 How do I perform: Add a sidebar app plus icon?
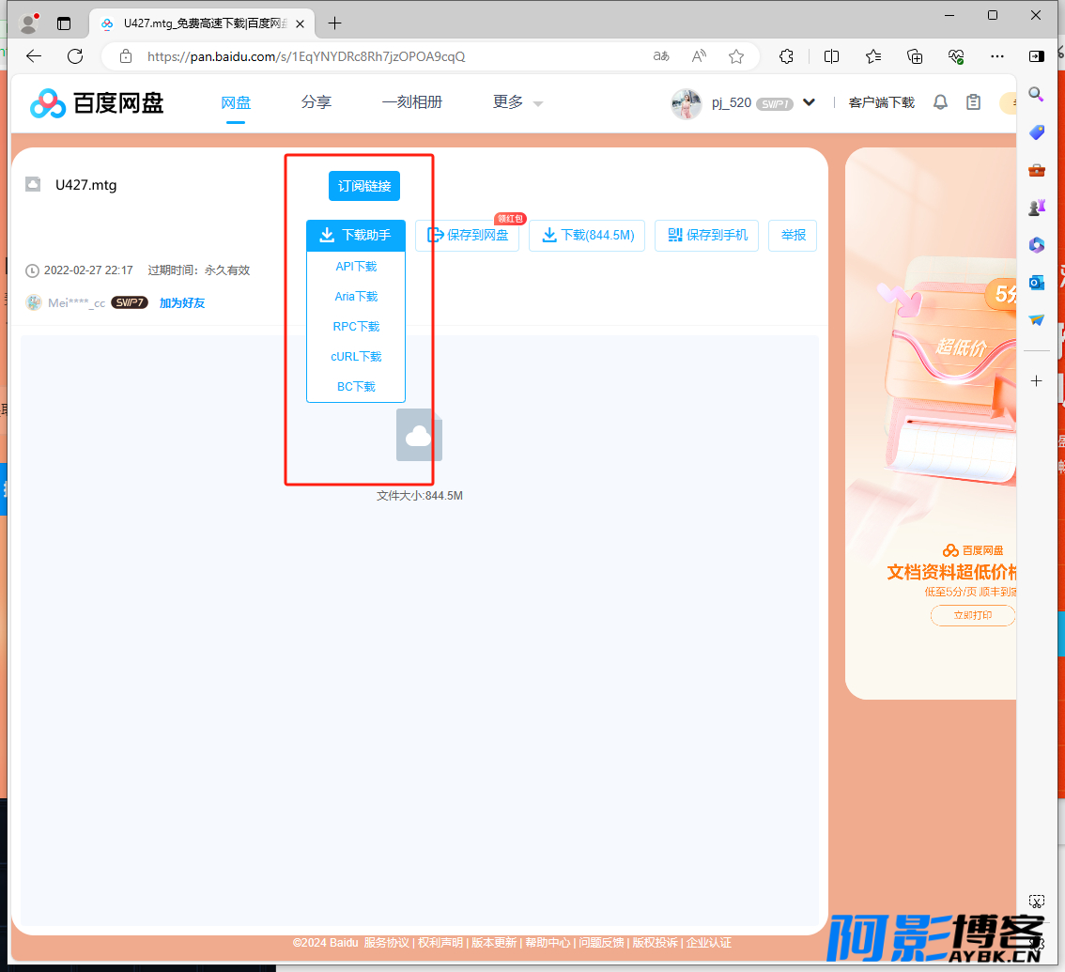1037,381
